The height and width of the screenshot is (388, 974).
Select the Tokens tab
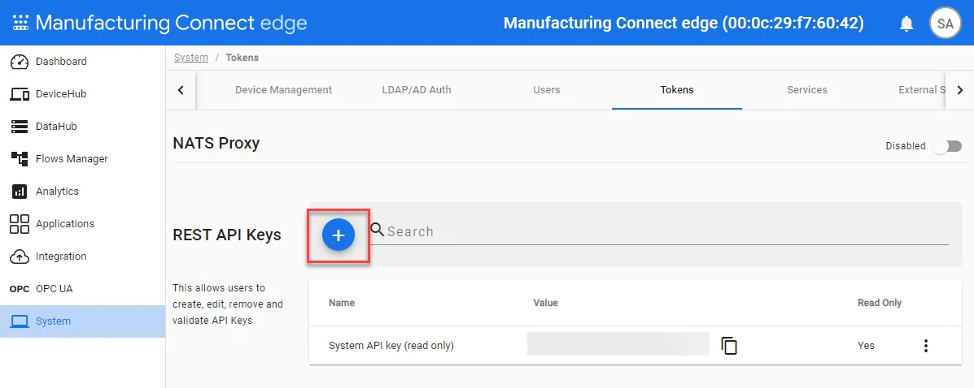pyautogui.click(x=677, y=90)
